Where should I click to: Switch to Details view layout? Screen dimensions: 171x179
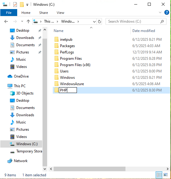[159, 175]
